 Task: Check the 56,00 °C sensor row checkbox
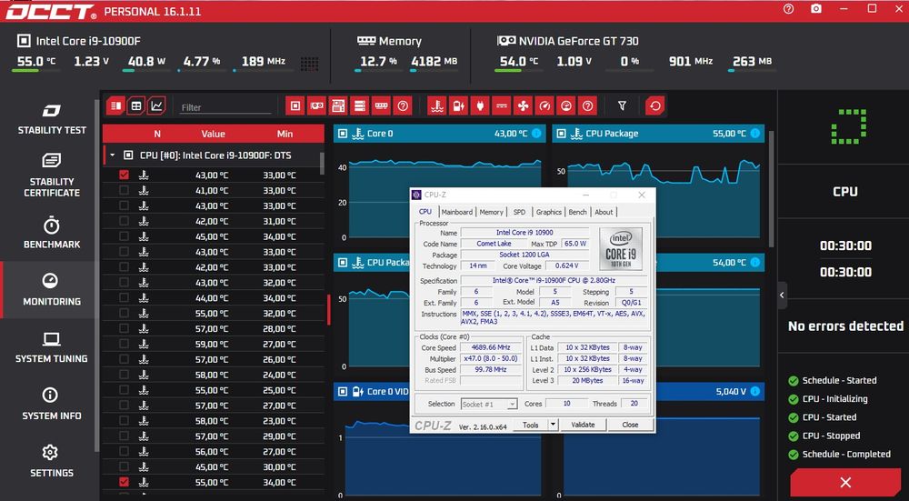pyautogui.click(x=124, y=451)
